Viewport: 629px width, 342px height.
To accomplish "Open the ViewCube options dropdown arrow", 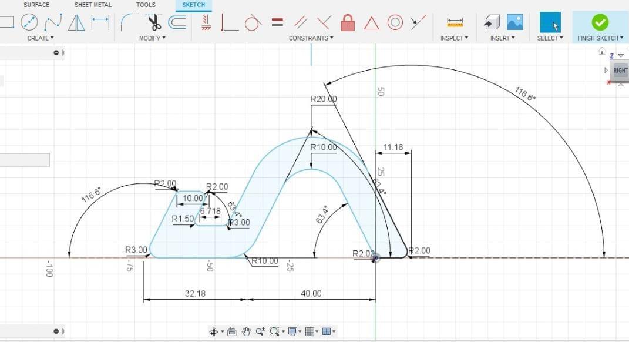I will tap(621, 56).
